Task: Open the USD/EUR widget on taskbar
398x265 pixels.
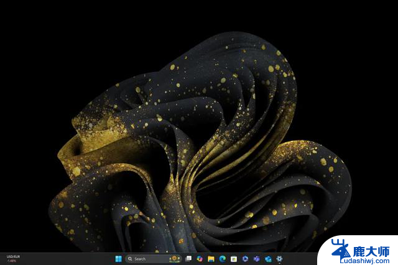Action: [13, 259]
